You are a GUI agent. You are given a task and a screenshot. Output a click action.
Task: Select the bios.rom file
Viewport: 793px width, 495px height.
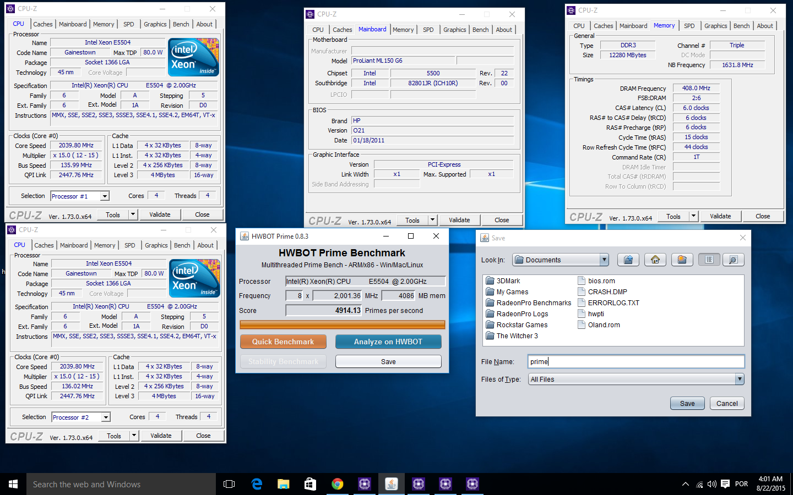point(596,280)
